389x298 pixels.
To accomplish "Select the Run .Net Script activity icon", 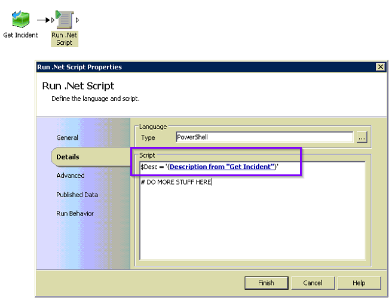I will click(65, 20).
